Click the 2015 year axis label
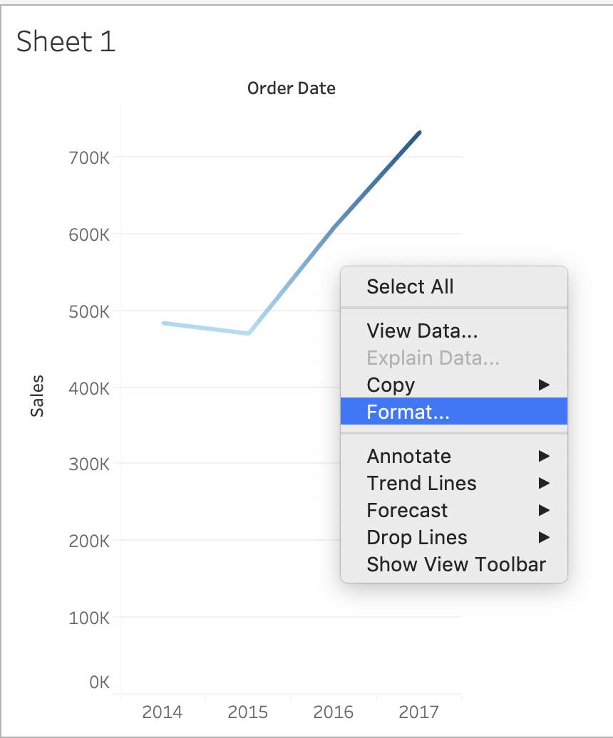The image size is (613, 738). pos(248,712)
